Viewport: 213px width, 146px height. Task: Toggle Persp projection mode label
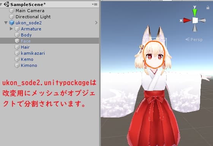pos(194,40)
